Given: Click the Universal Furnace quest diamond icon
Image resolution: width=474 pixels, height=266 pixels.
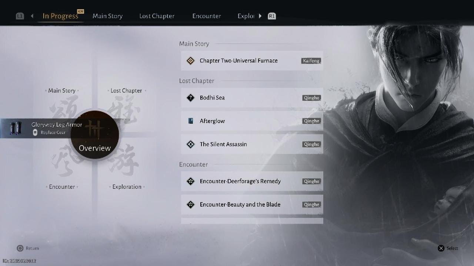Looking at the screenshot, I should coord(191,61).
